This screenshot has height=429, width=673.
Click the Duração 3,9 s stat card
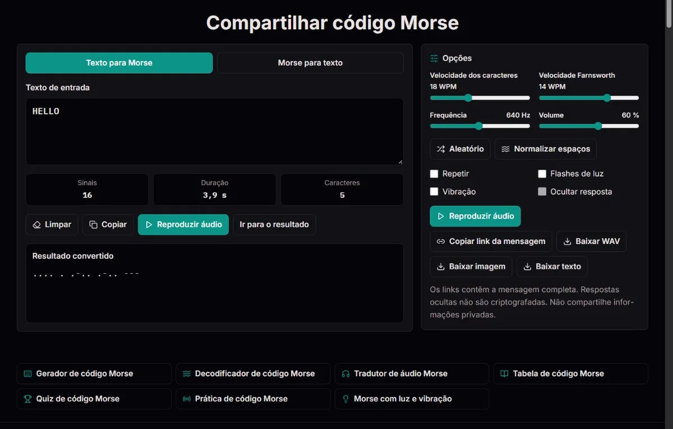point(214,189)
